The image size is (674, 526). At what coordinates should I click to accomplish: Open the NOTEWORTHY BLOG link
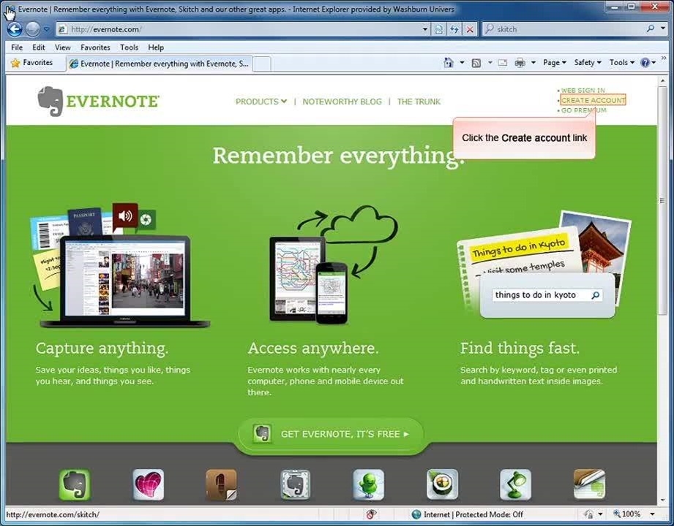point(342,102)
